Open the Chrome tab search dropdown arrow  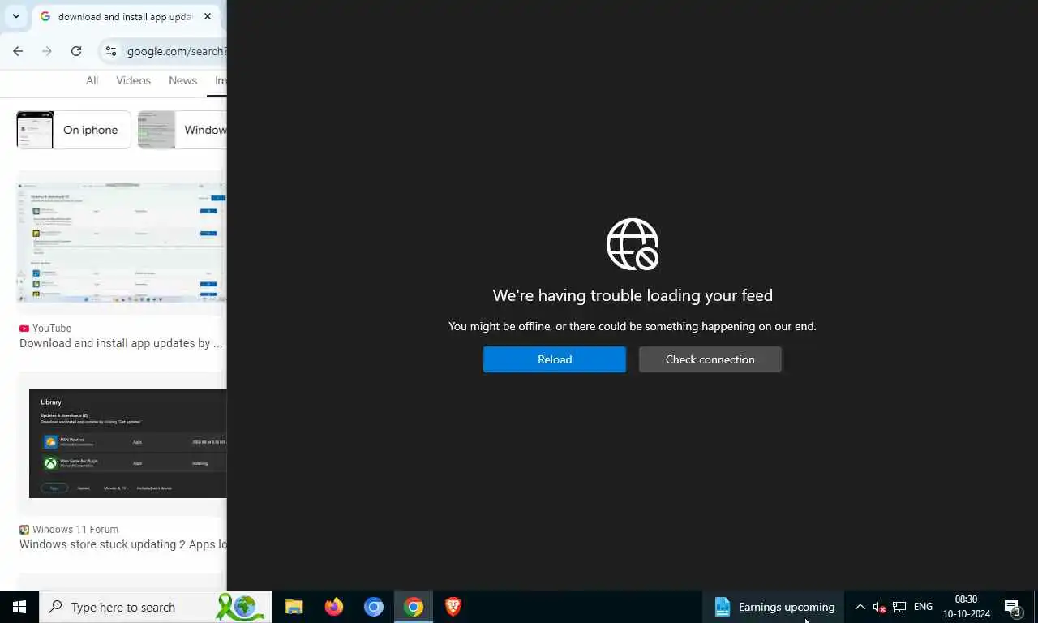15,16
